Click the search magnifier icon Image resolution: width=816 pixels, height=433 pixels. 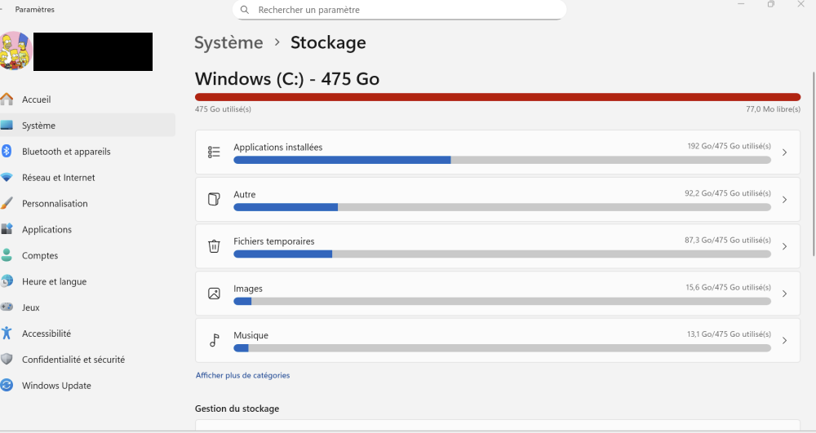[245, 10]
